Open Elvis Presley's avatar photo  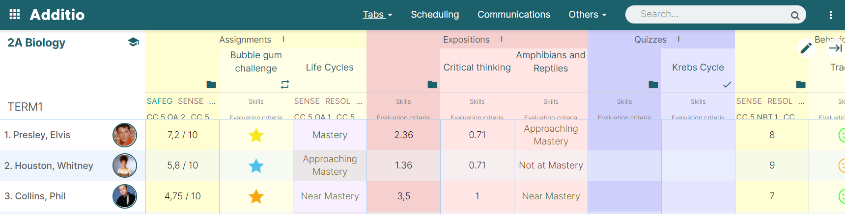[125, 135]
